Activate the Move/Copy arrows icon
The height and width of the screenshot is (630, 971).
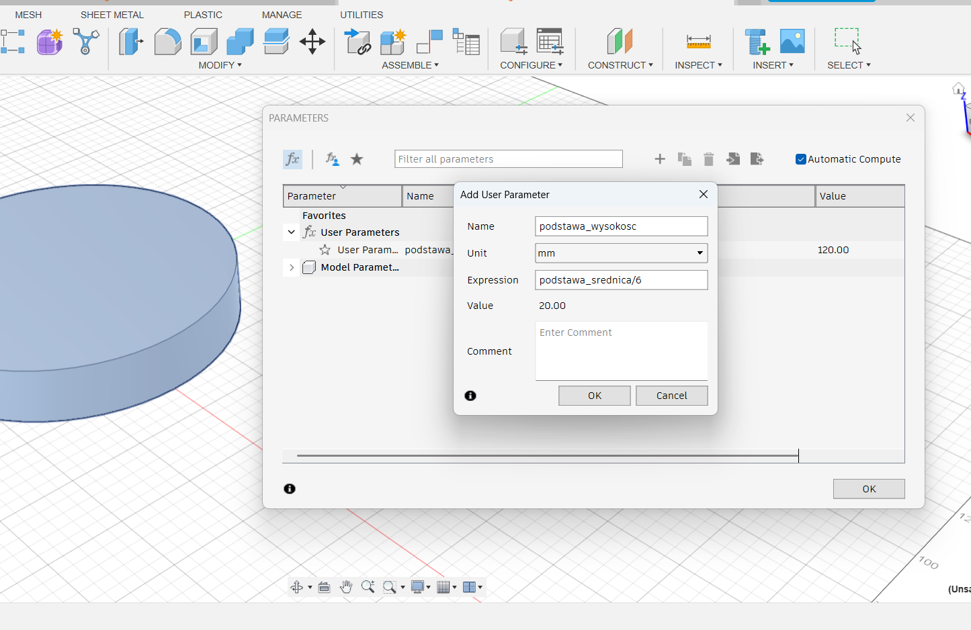tap(312, 42)
